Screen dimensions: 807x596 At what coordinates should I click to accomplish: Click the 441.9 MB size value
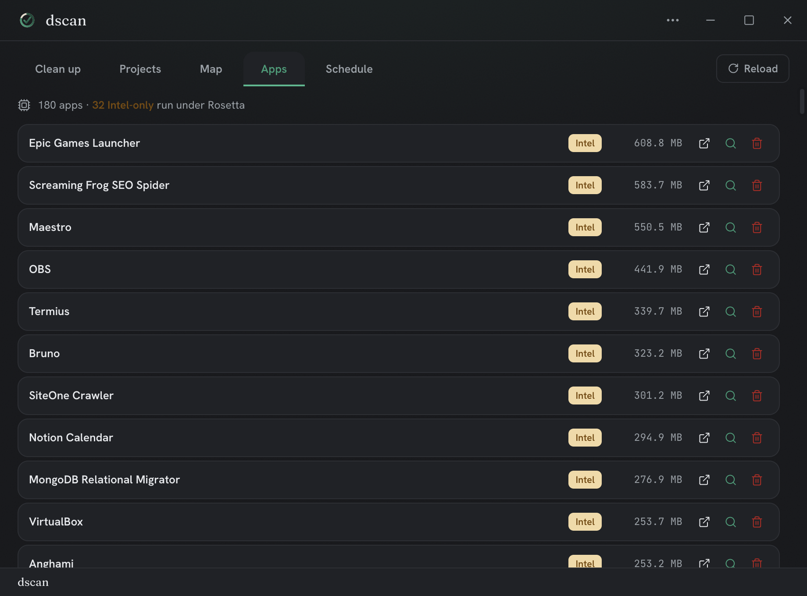(x=658, y=270)
